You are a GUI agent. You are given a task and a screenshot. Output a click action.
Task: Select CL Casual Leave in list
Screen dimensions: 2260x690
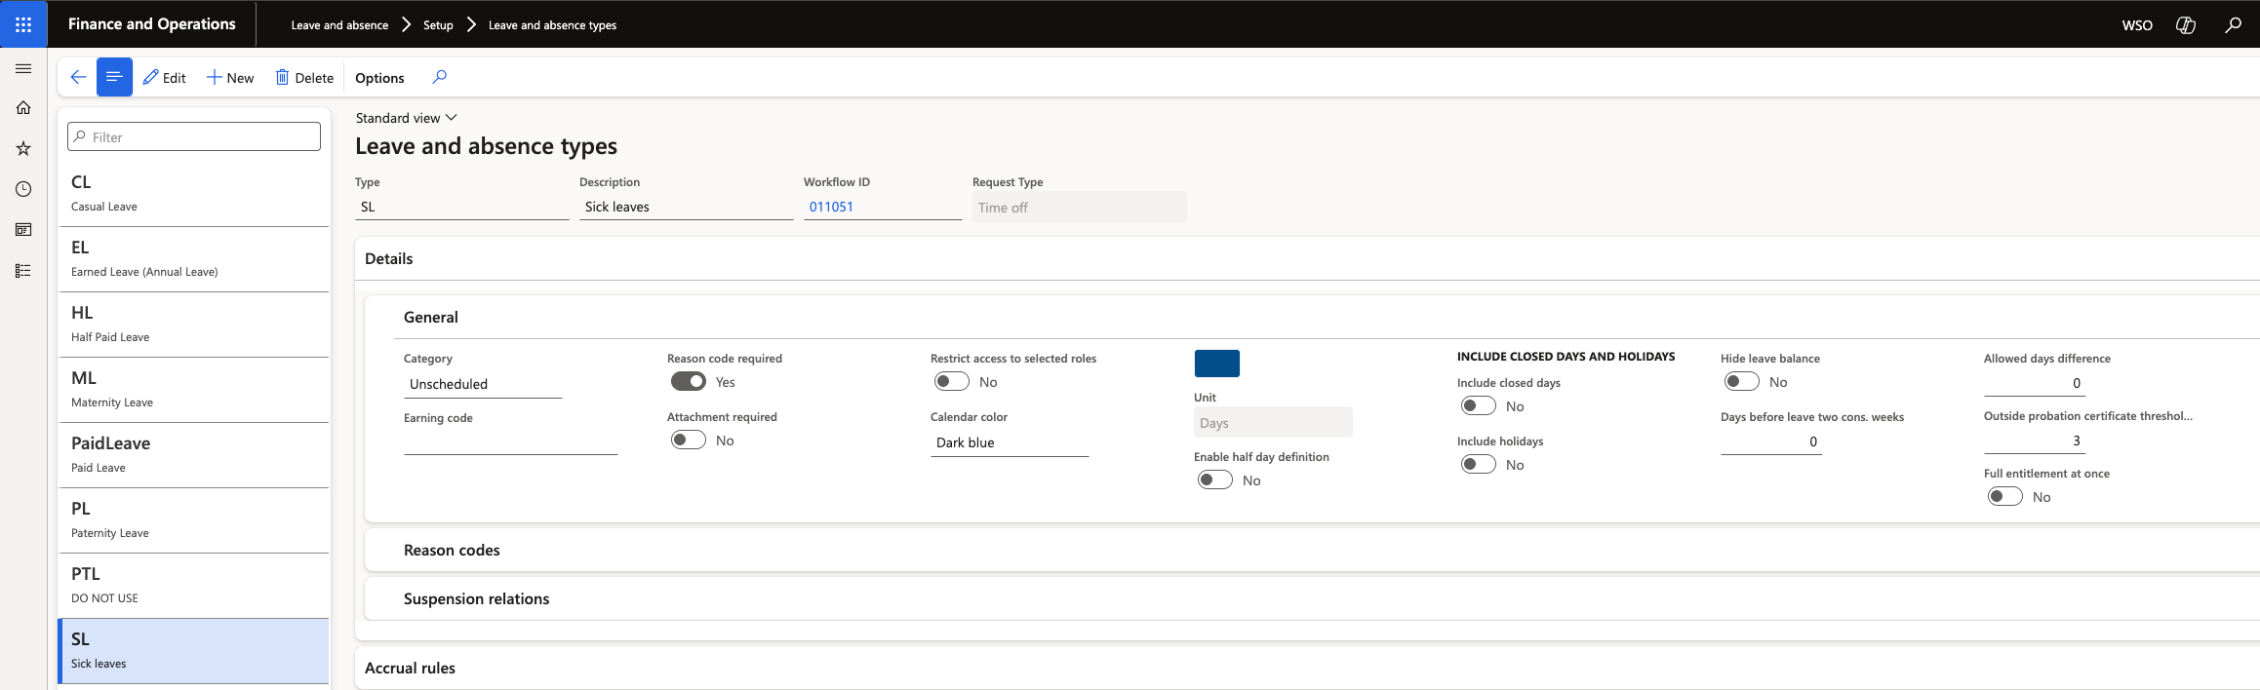(x=194, y=194)
